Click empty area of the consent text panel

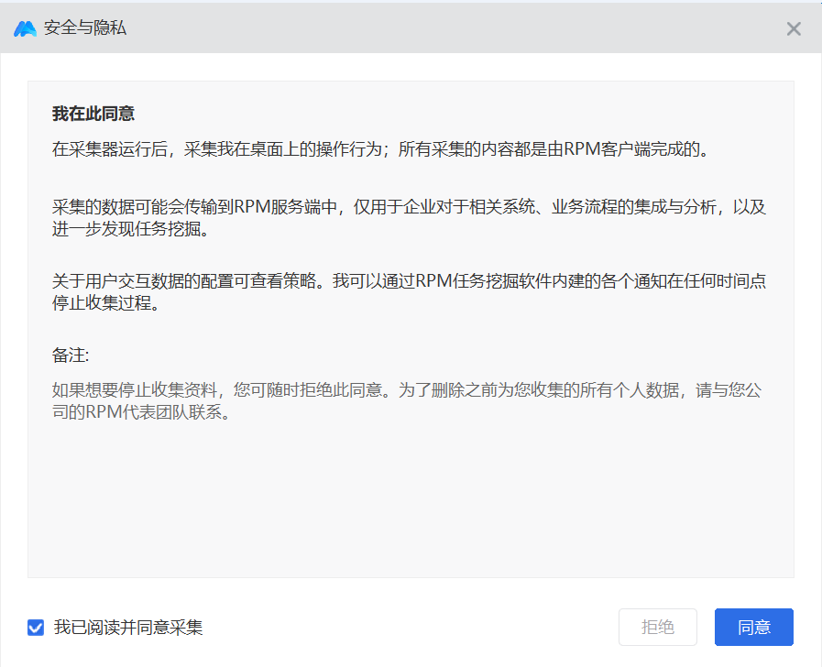click(411, 504)
